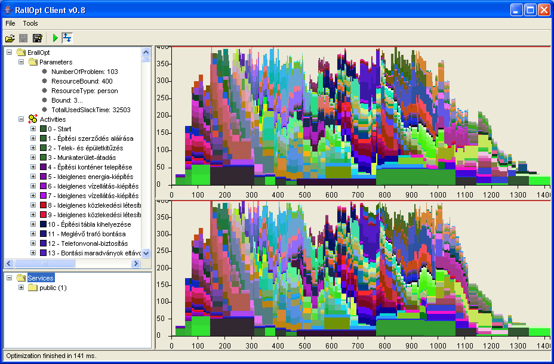Click the tree's vertical scrollbar down arrow
The height and width of the screenshot is (364, 554).
pyautogui.click(x=146, y=253)
